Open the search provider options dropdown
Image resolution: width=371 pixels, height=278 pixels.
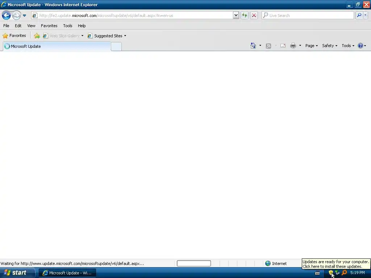click(365, 15)
